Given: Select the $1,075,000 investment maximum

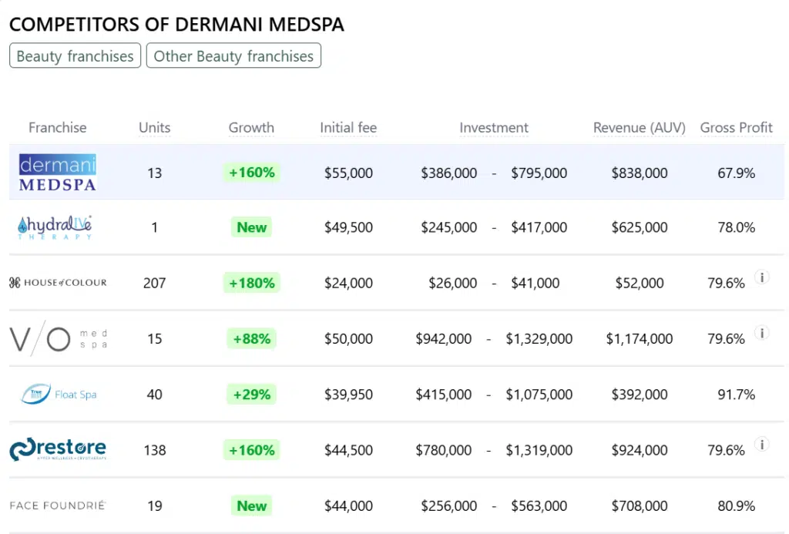Looking at the screenshot, I should [x=539, y=394].
